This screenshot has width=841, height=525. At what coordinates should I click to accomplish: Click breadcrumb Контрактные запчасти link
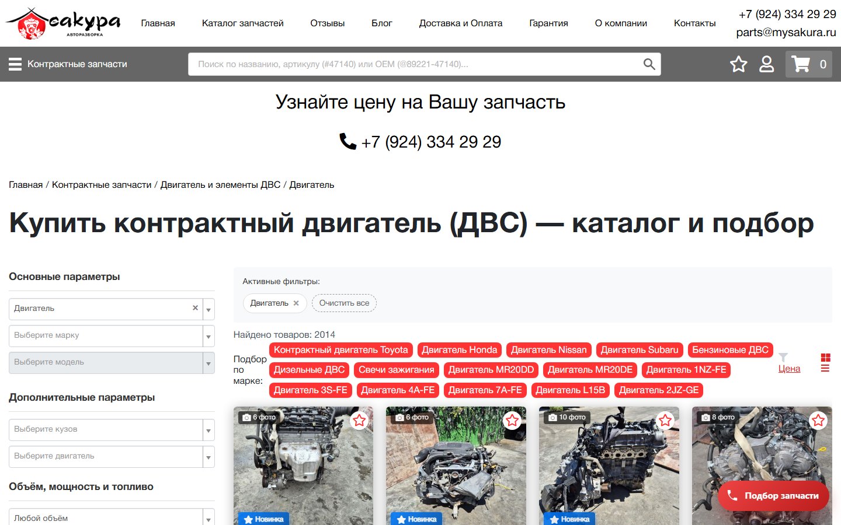[x=102, y=185]
